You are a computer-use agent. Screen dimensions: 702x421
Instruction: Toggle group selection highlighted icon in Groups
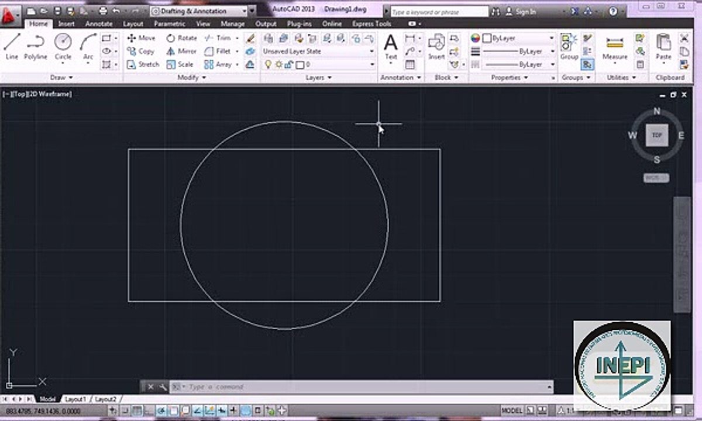point(589,64)
